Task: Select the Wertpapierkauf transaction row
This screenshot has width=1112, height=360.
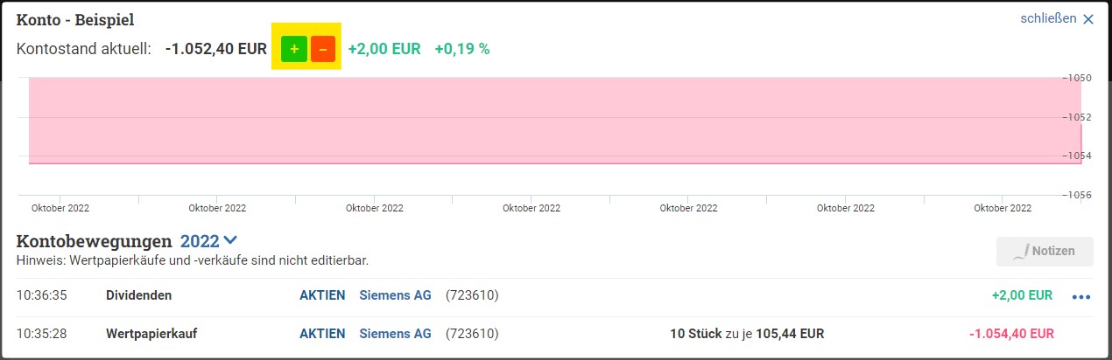Action: click(x=555, y=334)
